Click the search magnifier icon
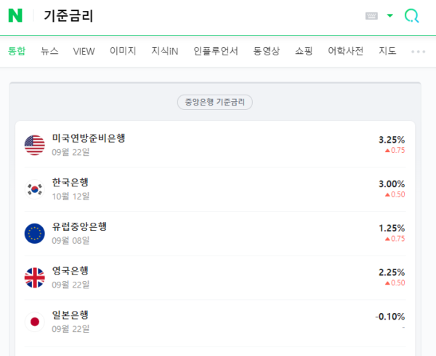 pos(411,16)
